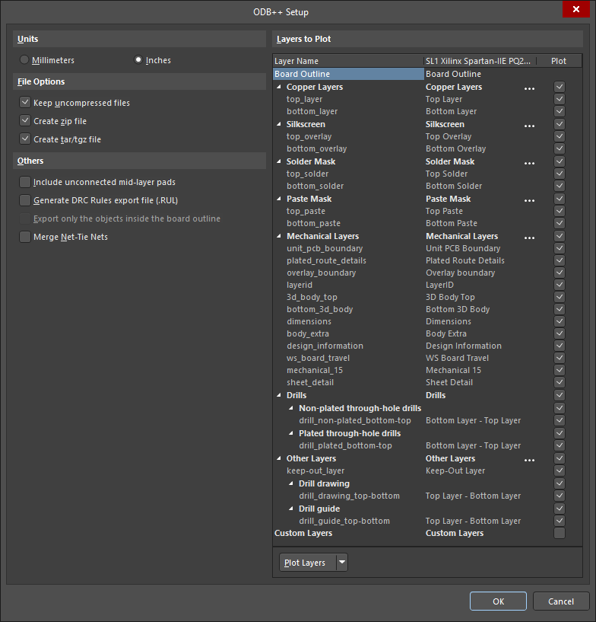Screen dimensions: 596x622
Task: Uncheck Plot for Mechanical 15
Action: [x=560, y=370]
